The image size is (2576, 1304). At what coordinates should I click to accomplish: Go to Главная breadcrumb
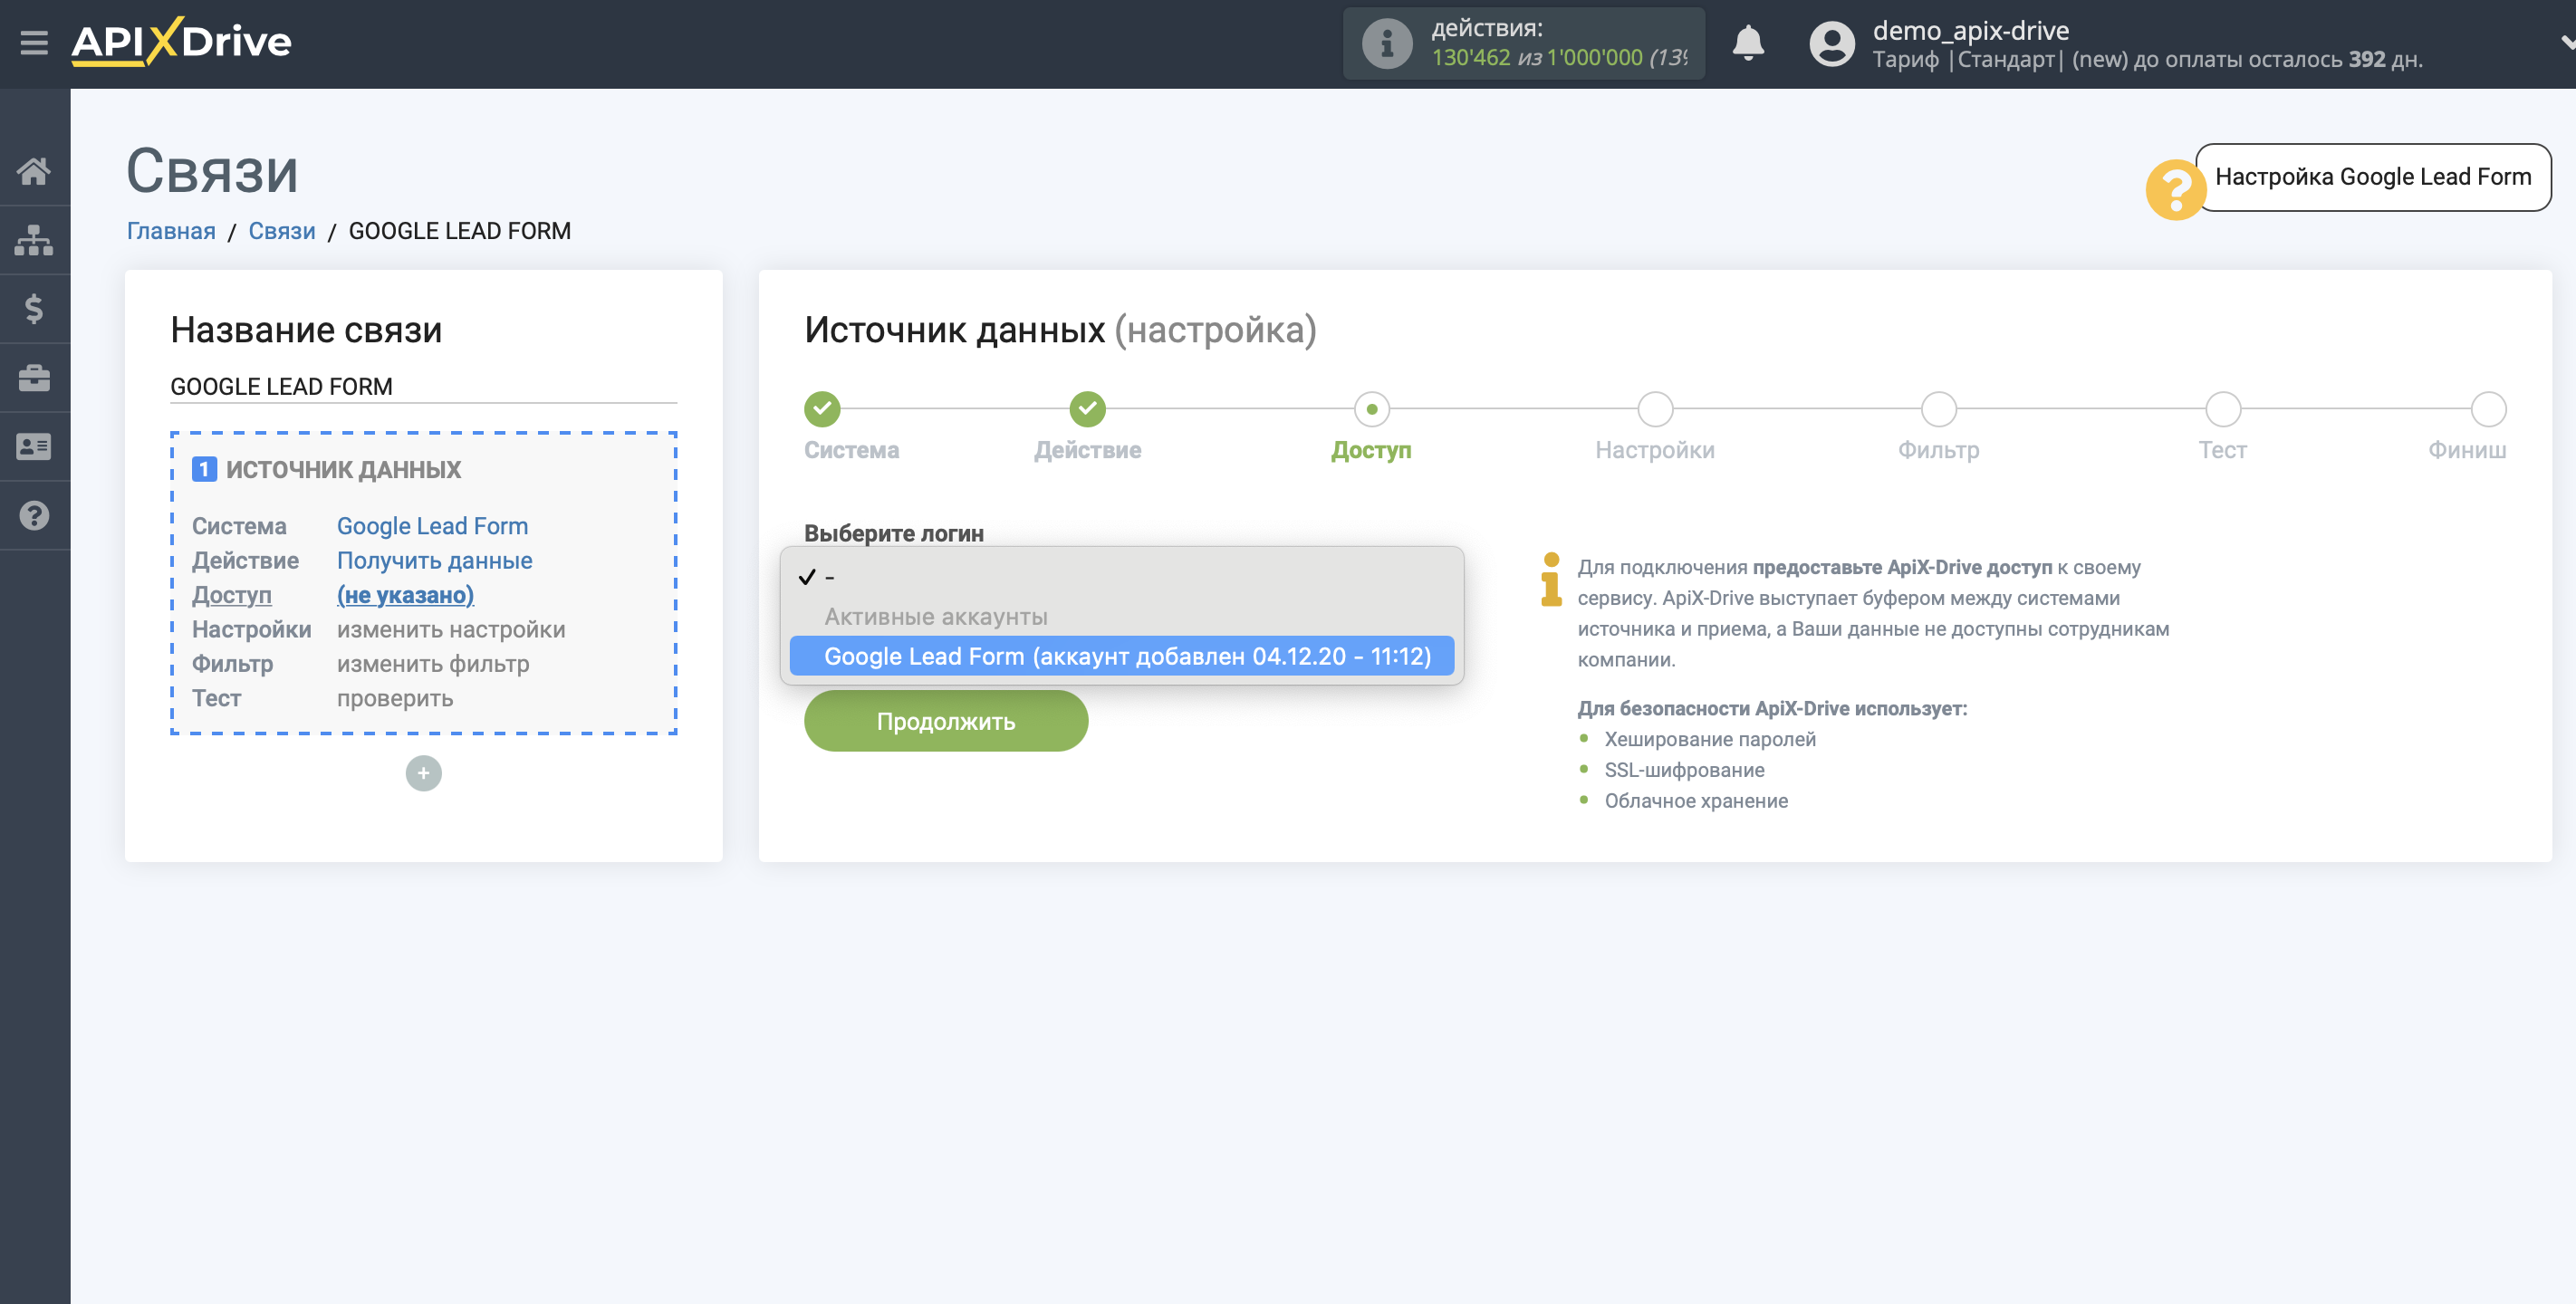point(171,231)
